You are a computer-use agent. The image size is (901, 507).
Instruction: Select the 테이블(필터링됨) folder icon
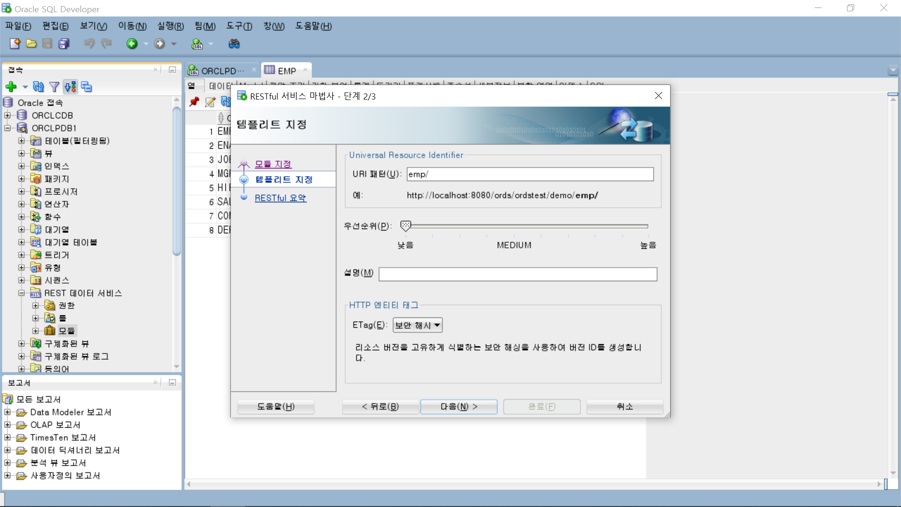pyautogui.click(x=36, y=141)
